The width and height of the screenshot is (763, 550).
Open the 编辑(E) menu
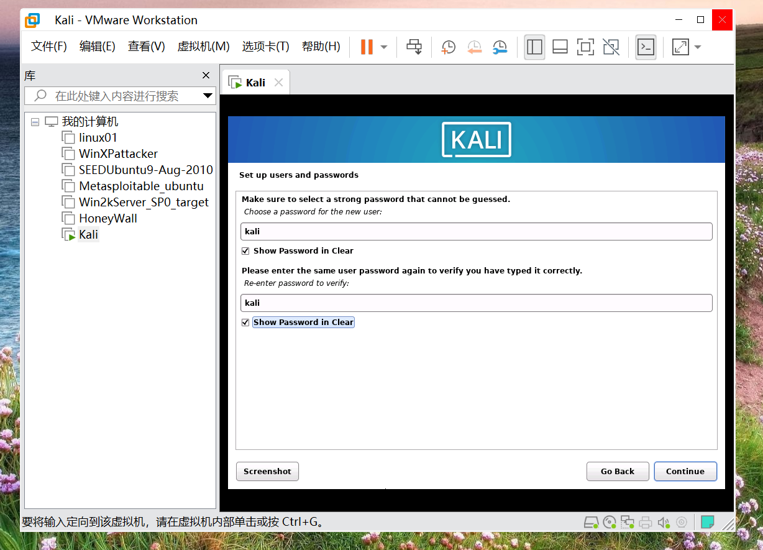click(x=98, y=47)
